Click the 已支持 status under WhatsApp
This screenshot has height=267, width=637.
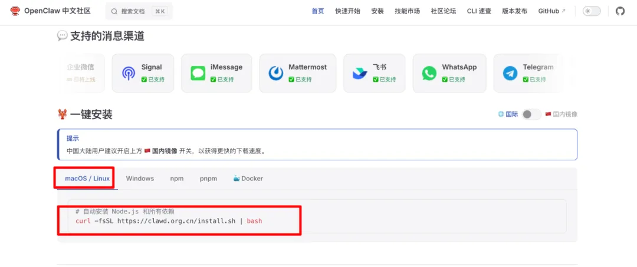coord(454,80)
